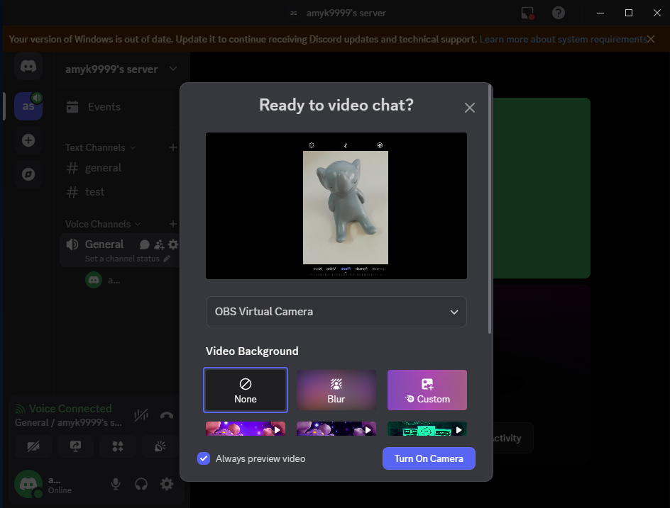The width and height of the screenshot is (670, 508).
Task: Create a new text channel plus icon
Action: pos(172,147)
